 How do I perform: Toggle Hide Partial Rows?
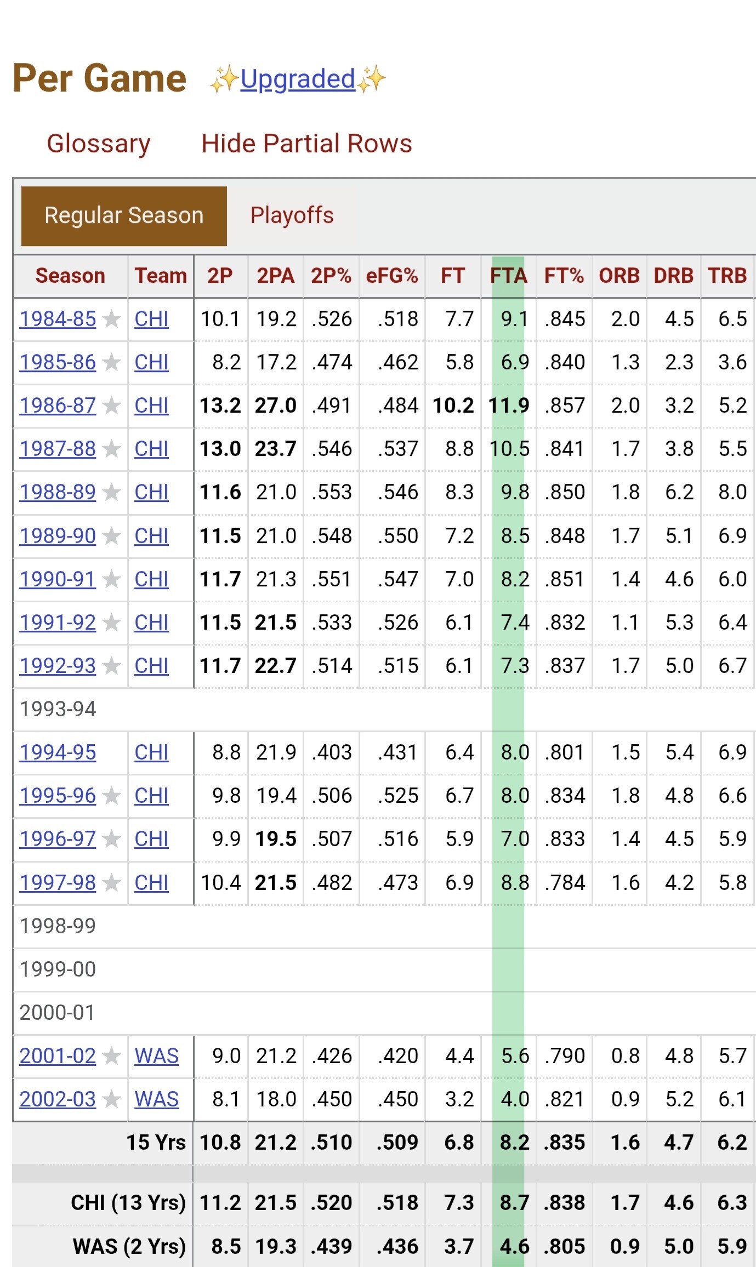pos(306,144)
